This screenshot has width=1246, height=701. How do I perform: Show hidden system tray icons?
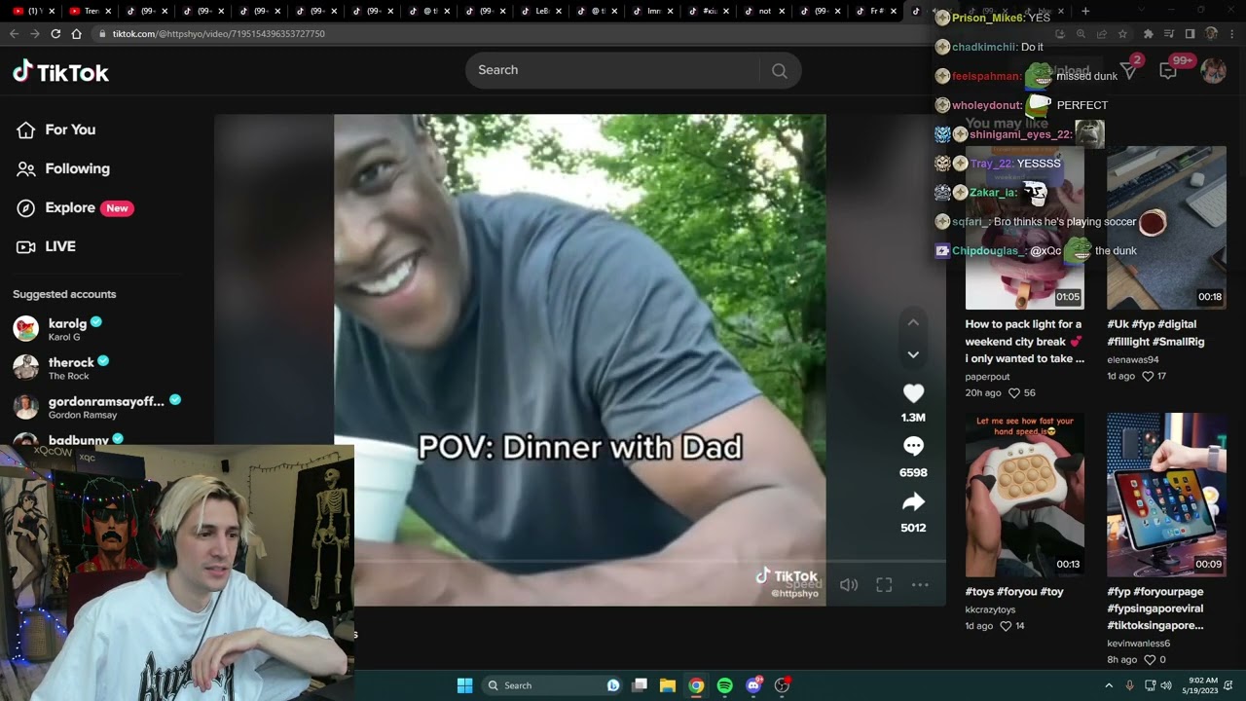[1109, 685]
